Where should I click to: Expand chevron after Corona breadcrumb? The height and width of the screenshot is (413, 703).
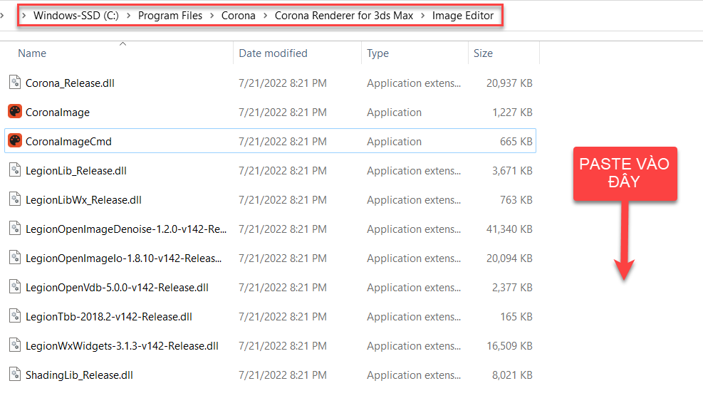265,16
